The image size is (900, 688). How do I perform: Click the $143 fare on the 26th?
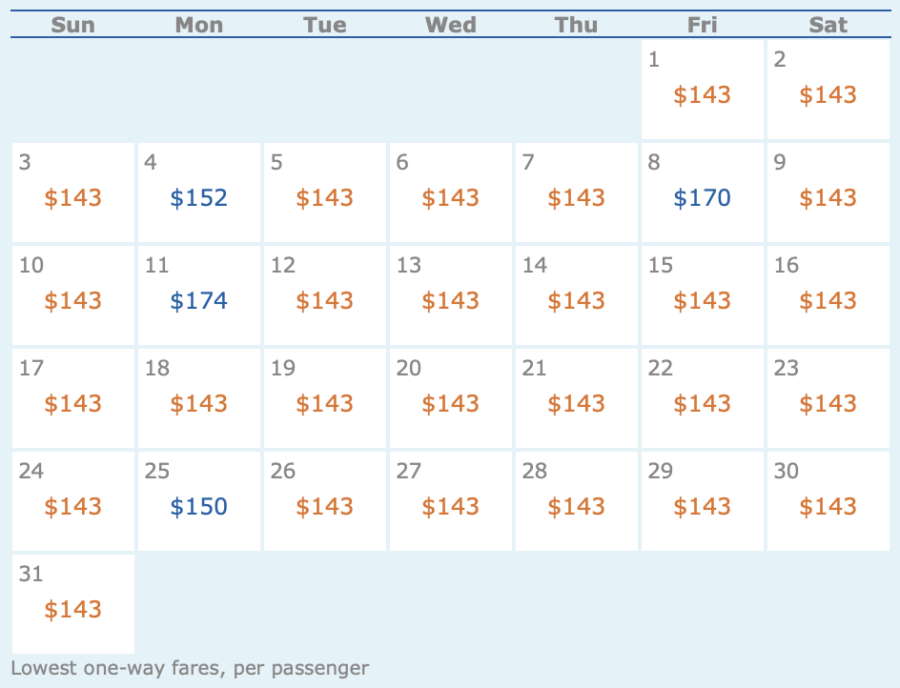(x=324, y=507)
